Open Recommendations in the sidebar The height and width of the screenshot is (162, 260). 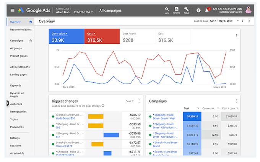[21, 30]
